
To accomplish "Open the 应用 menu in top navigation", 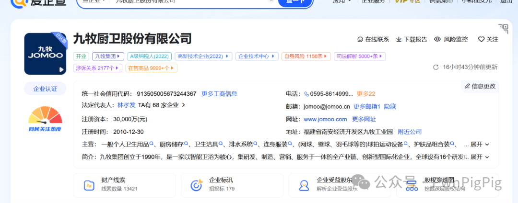I will point(342,1).
